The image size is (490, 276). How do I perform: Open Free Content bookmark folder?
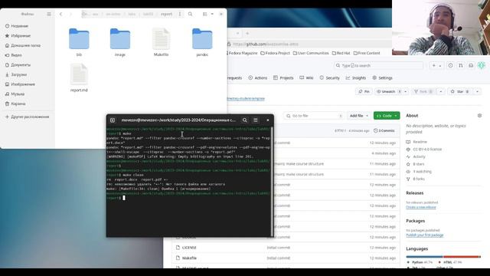point(367,53)
